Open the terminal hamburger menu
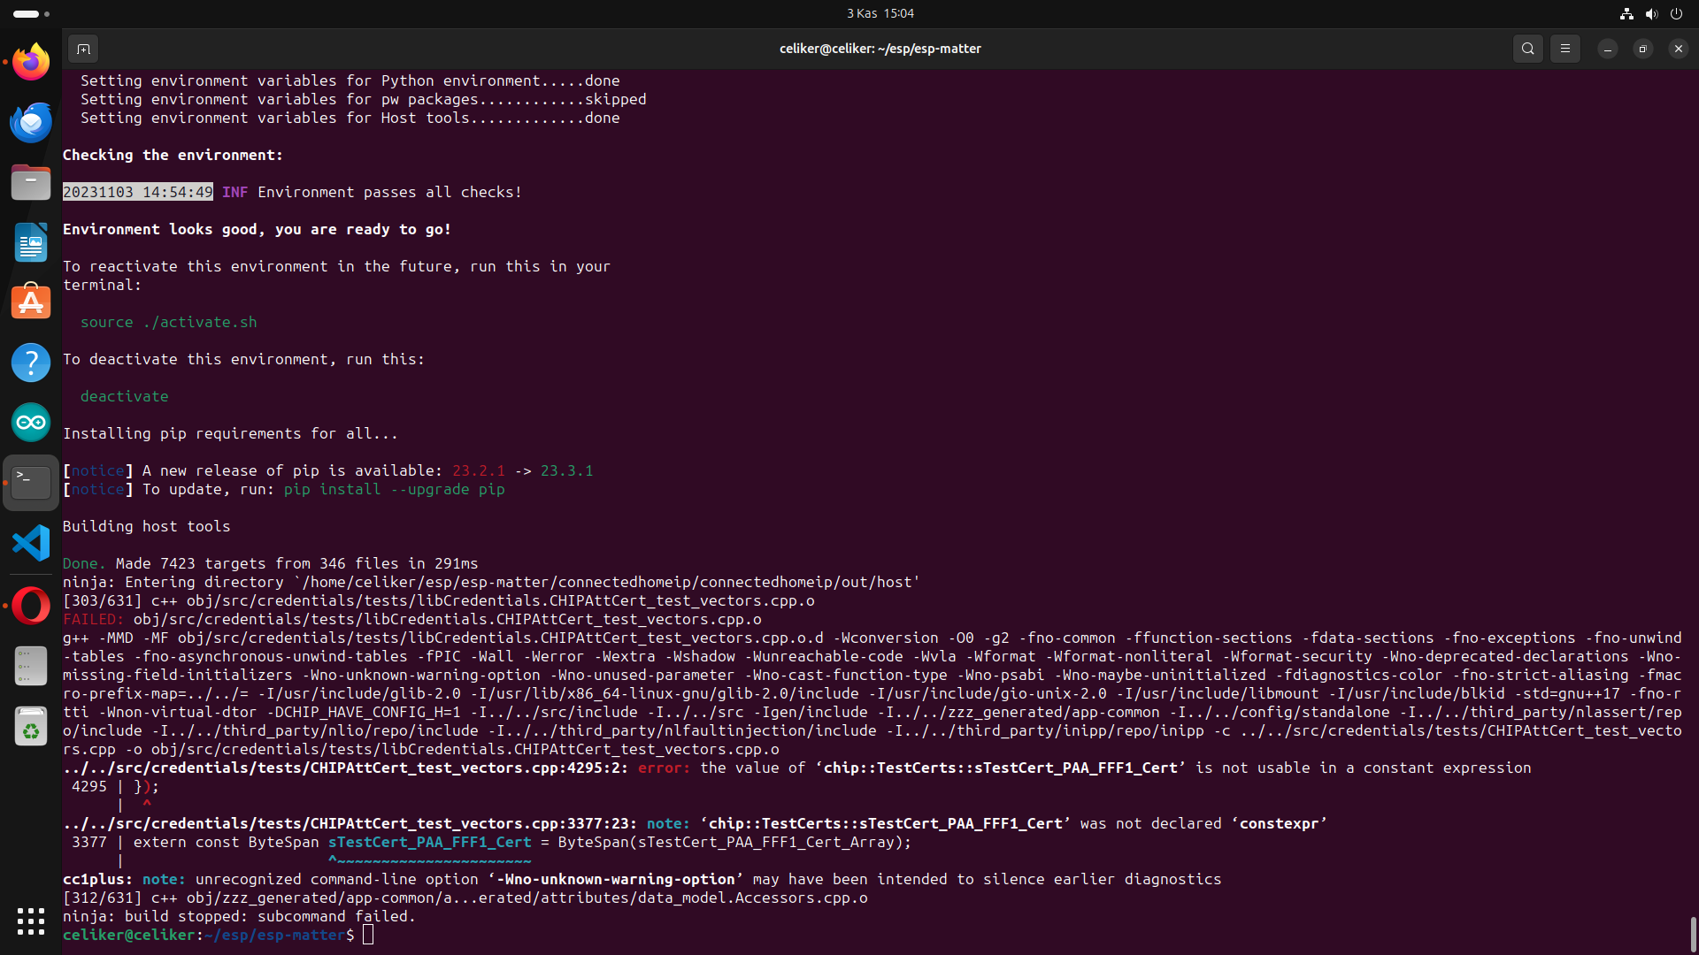This screenshot has height=955, width=1699. click(1565, 49)
